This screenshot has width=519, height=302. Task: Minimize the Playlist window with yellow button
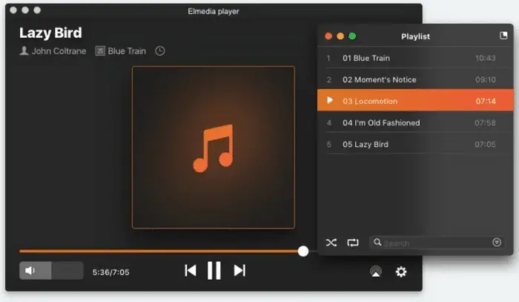click(x=340, y=36)
